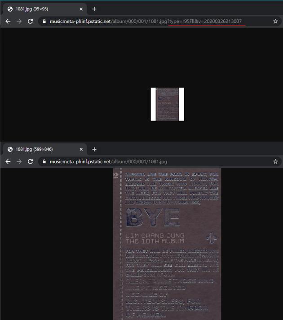This screenshot has height=320, width=283.
Task: Click Forward arrow in lower browser window
Action: pyautogui.click(x=19, y=162)
